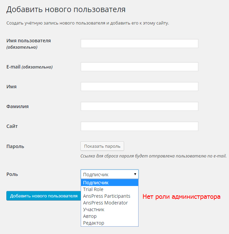Click the Пароль label text
This screenshot has height=234, width=229.
click(x=15, y=146)
